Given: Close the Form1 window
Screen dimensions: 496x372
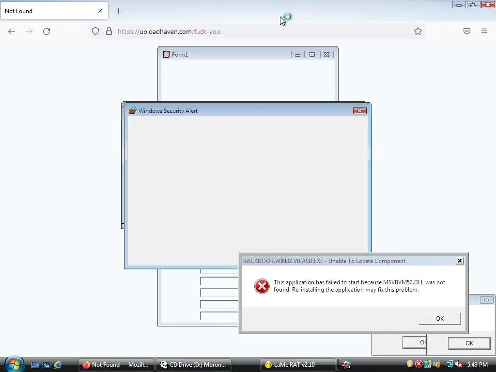Looking at the screenshot, I should 327,54.
